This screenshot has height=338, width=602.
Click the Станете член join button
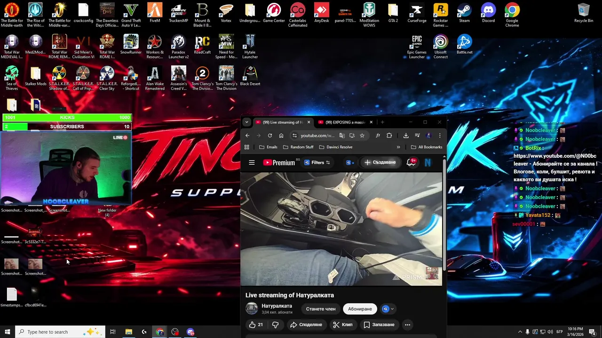pyautogui.click(x=321, y=309)
